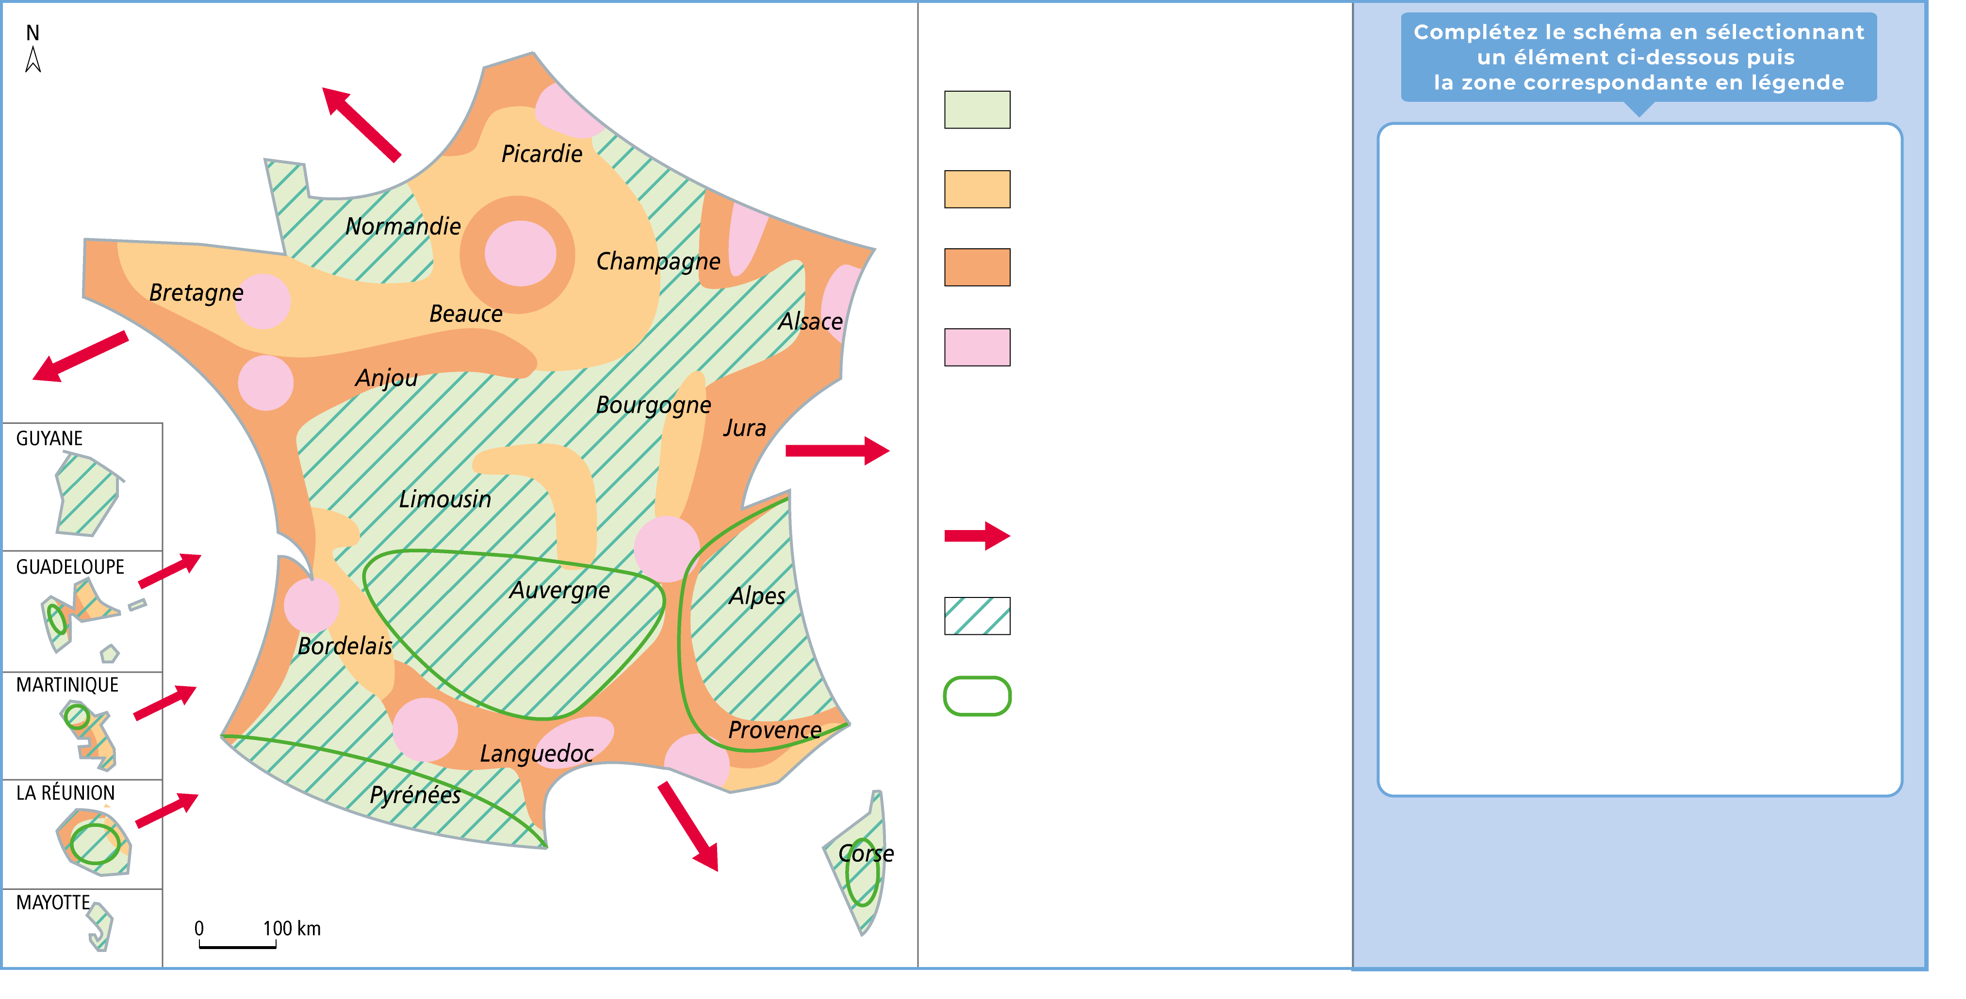This screenshot has height=999, width=1966.
Task: Click the pink circle on the Bordelais coast
Action: 311,606
